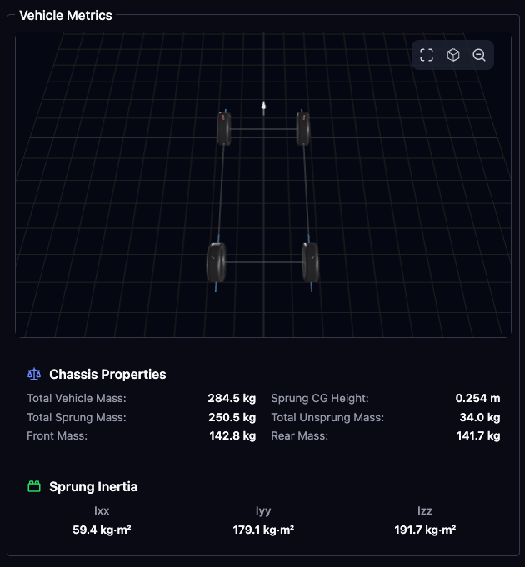Click the zoom out magnifier icon
This screenshot has width=525, height=567.
[x=479, y=55]
